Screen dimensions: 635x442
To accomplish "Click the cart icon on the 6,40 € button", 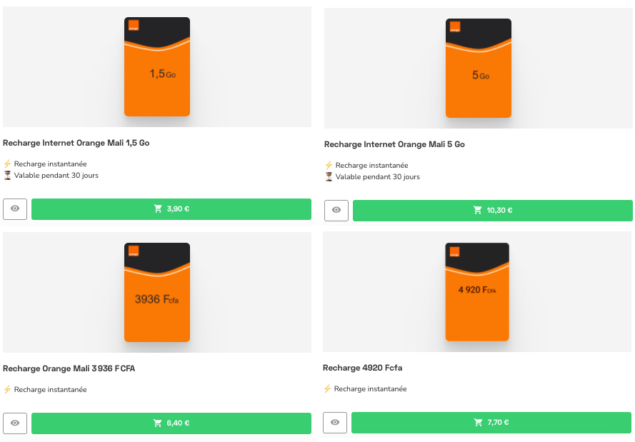I will 157,422.
